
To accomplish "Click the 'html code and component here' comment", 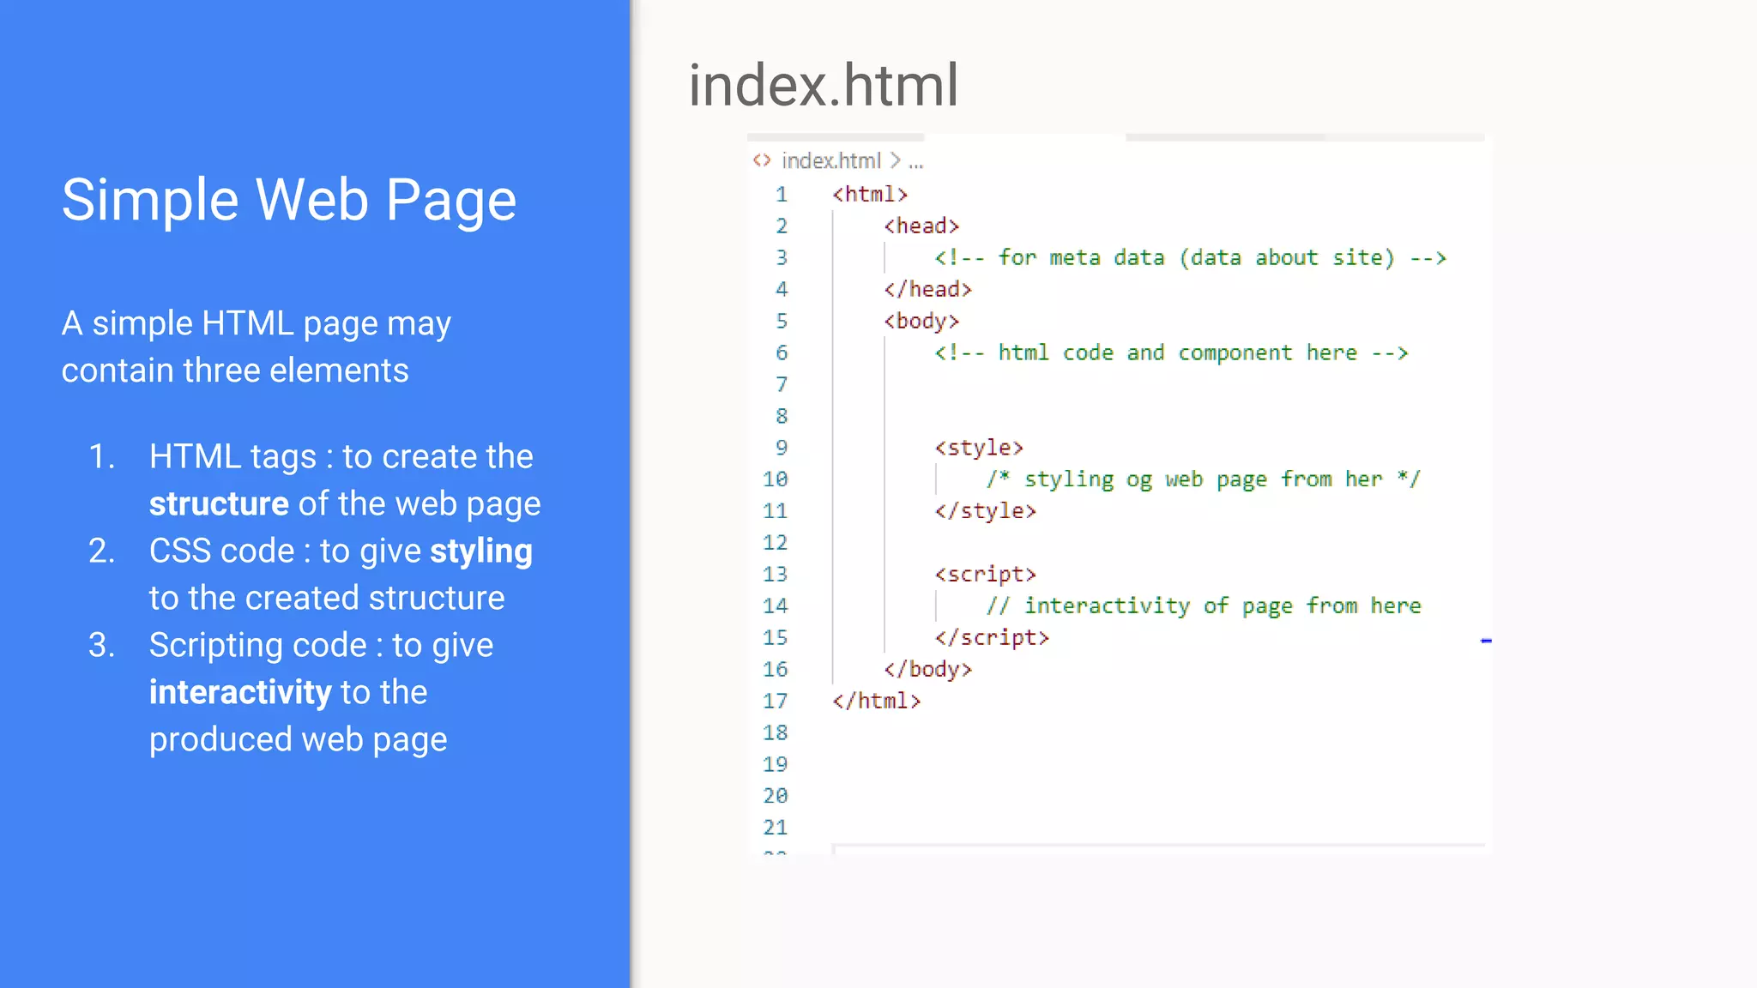I will [x=1172, y=352].
